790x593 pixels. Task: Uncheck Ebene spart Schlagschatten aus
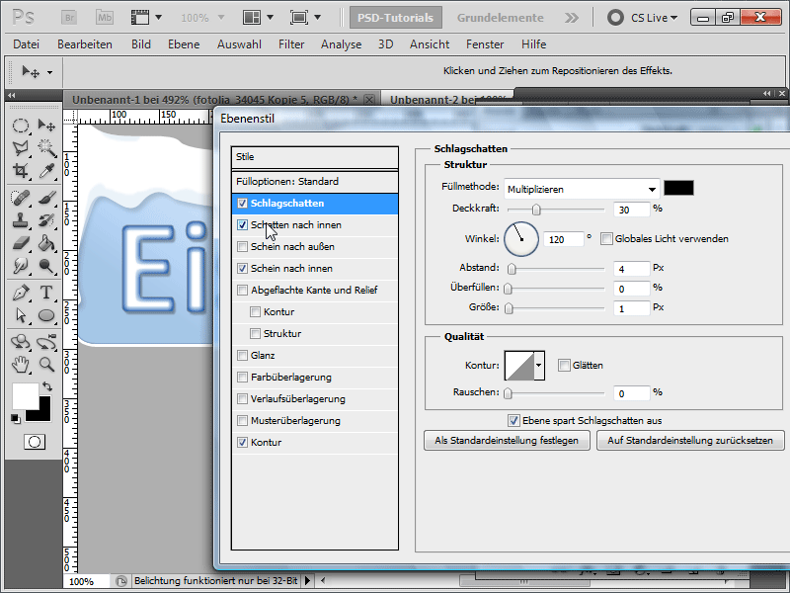click(x=513, y=421)
